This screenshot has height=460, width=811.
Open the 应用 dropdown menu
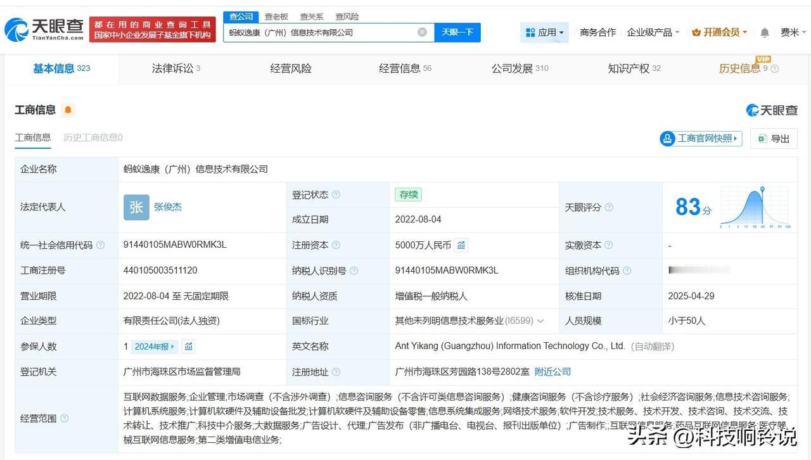pyautogui.click(x=545, y=32)
